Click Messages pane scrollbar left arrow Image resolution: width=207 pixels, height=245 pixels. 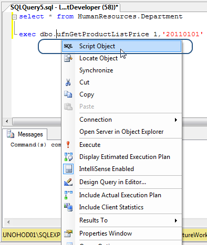point(8,222)
